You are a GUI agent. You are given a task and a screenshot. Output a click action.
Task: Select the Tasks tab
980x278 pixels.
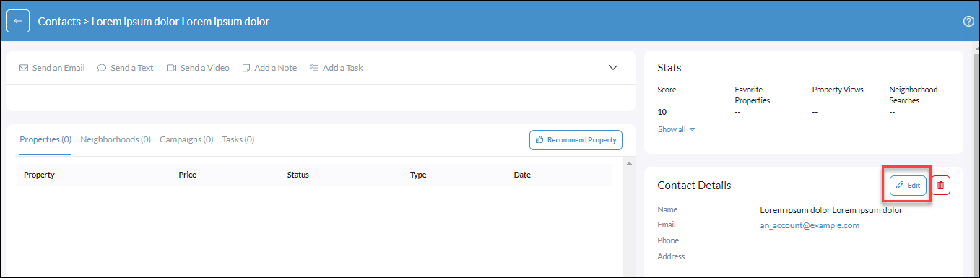pyautogui.click(x=238, y=139)
